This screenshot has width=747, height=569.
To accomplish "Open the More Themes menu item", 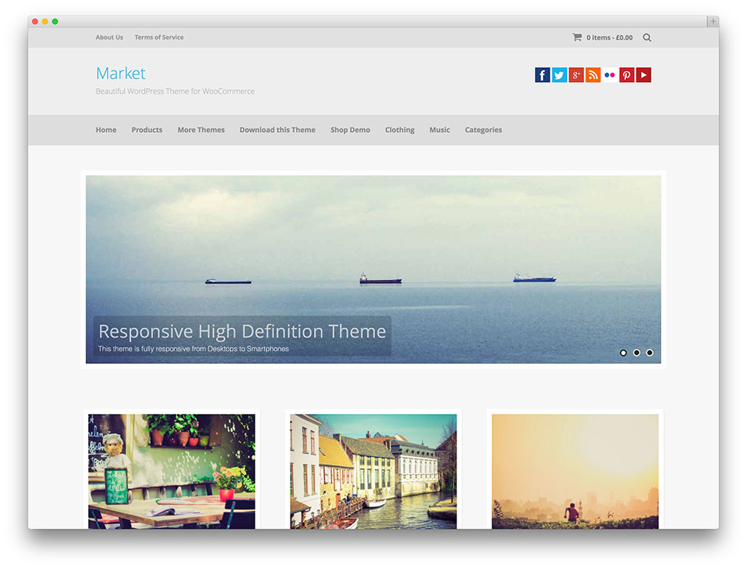I will coord(201,130).
